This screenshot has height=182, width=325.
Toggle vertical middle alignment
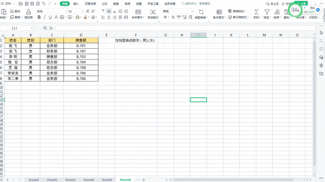click(109, 11)
